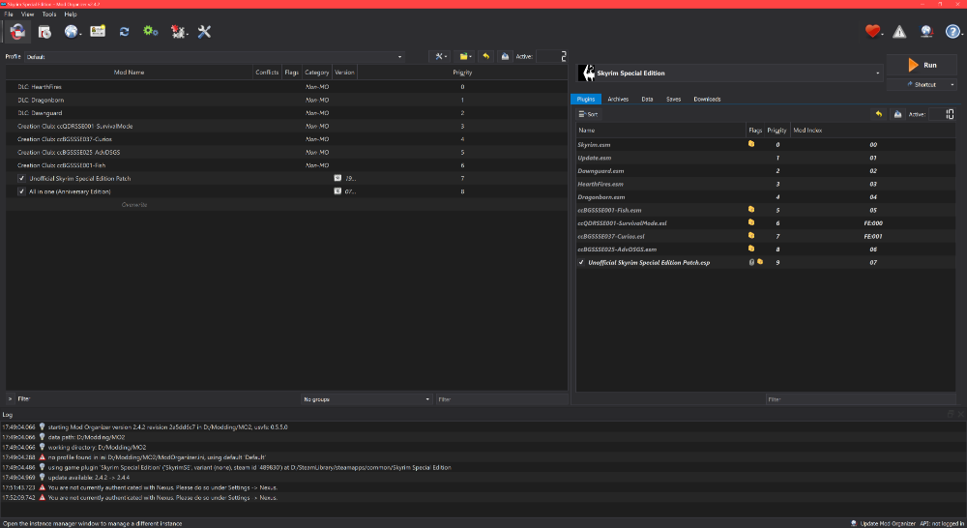Image resolution: width=967 pixels, height=528 pixels.
Task: Click the flag icon on ccBGSSSE025-AdvDSGS.esm row
Action: pos(751,249)
